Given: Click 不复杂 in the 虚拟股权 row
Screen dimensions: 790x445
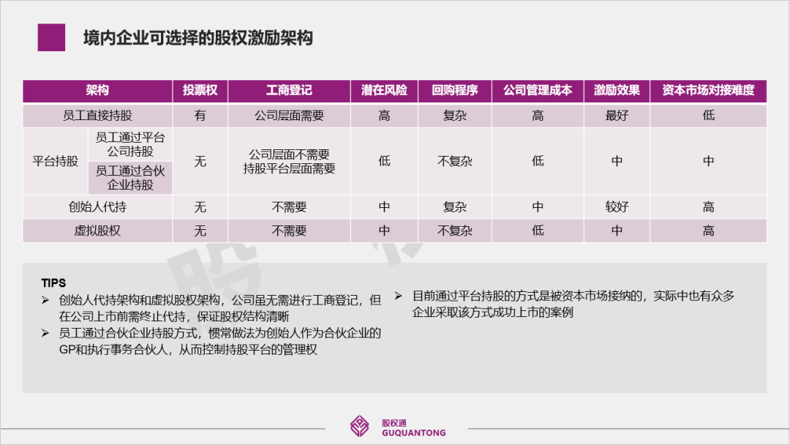Looking at the screenshot, I should 454,231.
